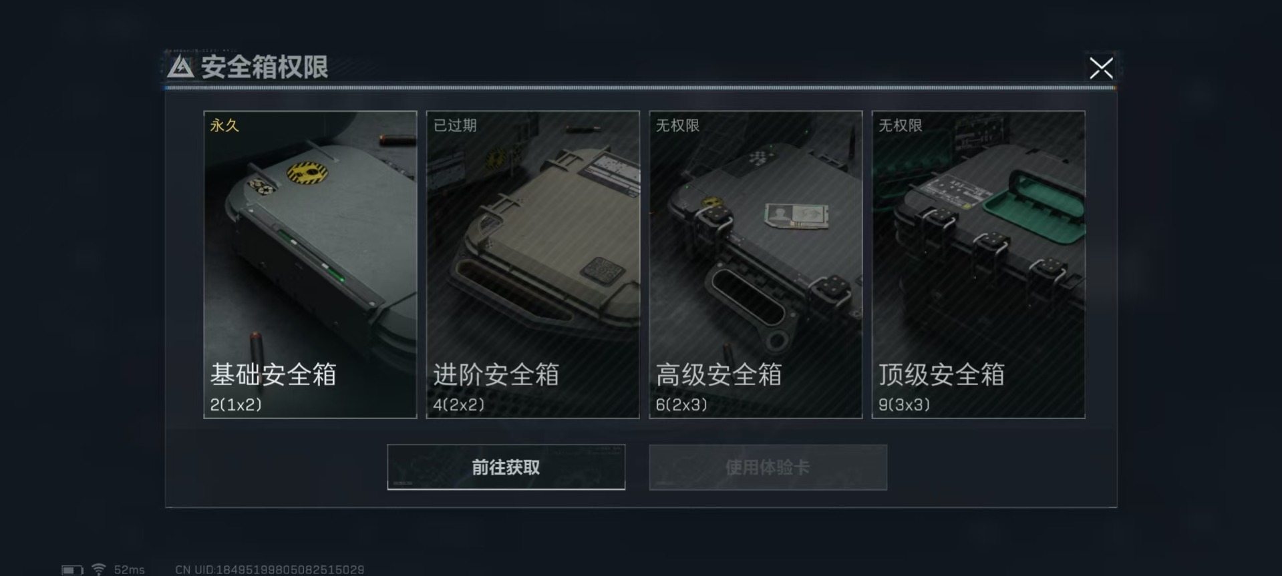
Task: Click the battery status icon
Action: click(72, 570)
